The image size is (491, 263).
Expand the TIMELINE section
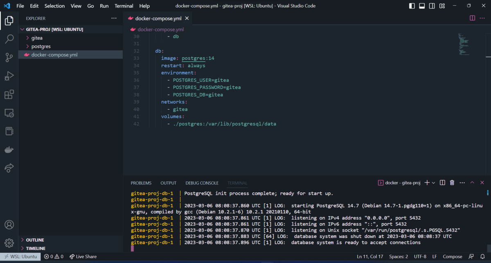point(70,248)
